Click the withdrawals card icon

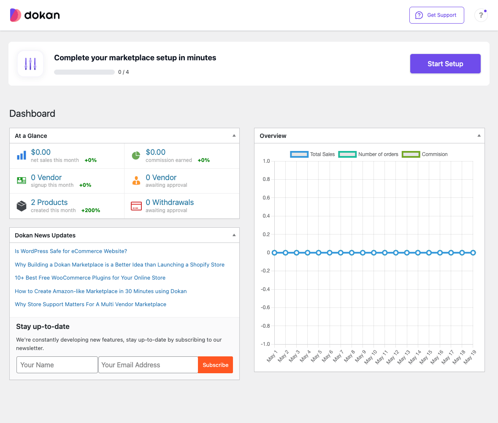coord(136,206)
